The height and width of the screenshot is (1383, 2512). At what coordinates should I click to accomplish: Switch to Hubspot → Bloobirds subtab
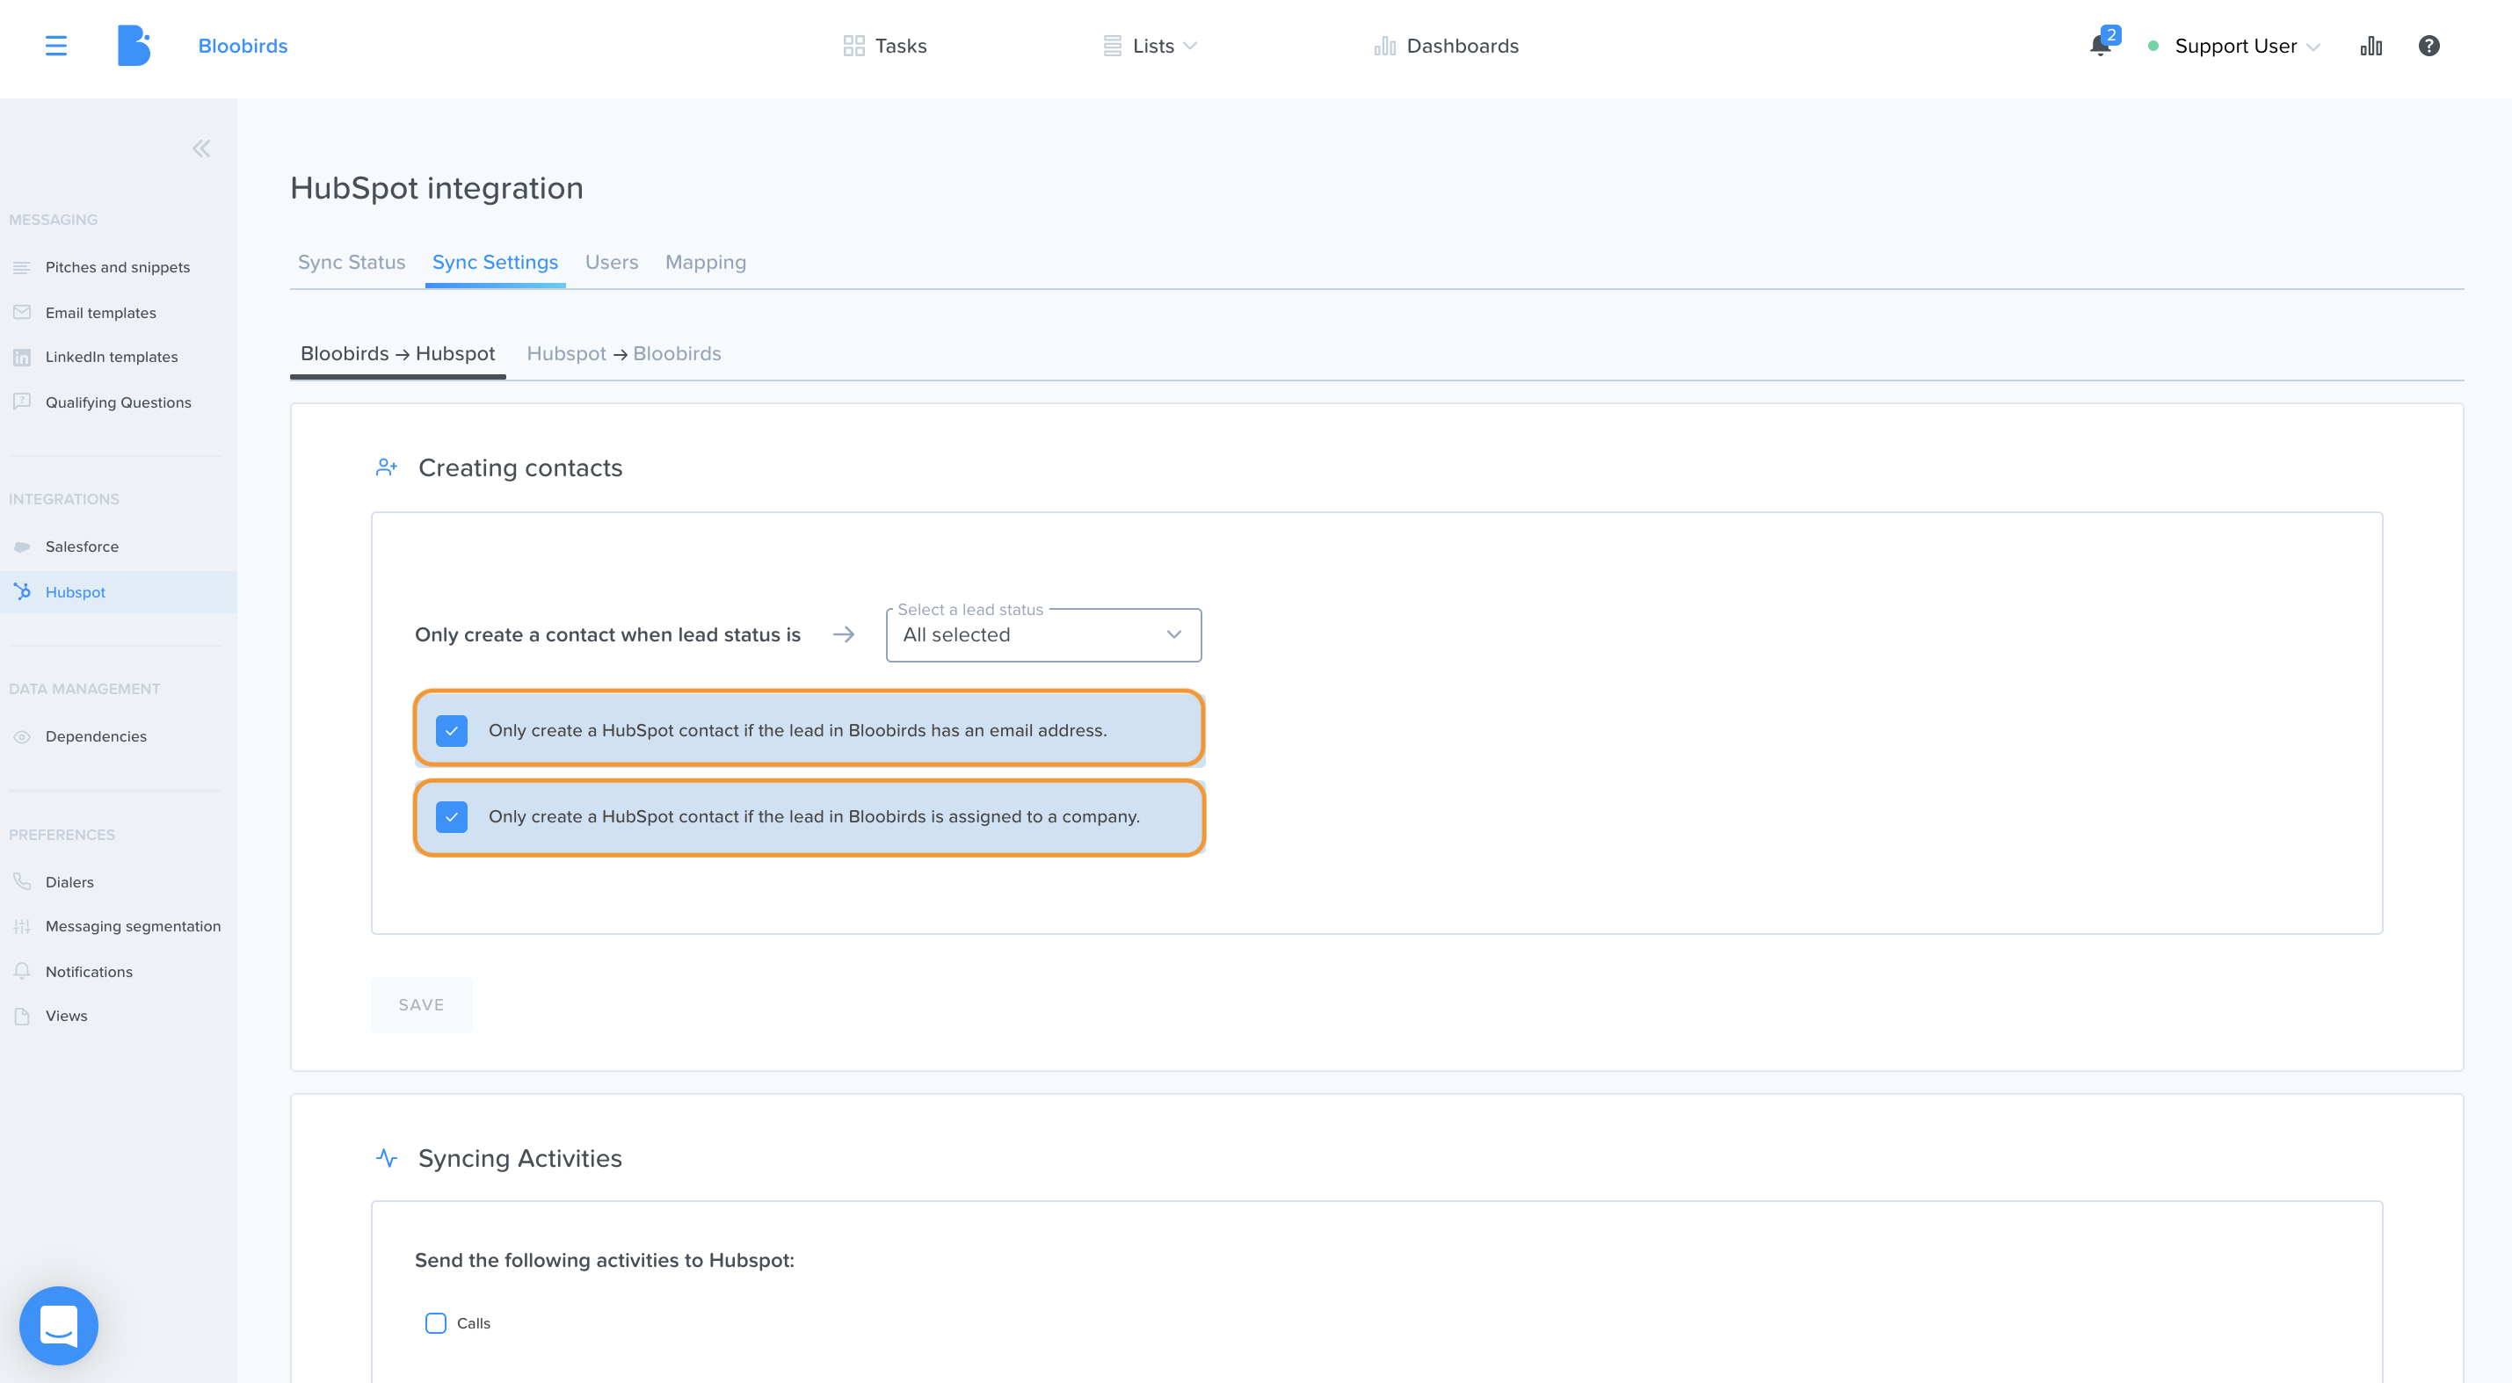(624, 354)
